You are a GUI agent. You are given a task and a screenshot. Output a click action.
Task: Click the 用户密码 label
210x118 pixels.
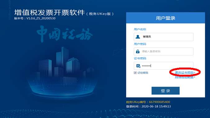tap(140, 44)
